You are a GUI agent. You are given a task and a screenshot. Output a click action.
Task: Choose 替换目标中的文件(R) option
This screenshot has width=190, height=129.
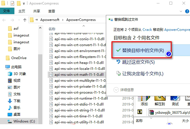pos(152,50)
